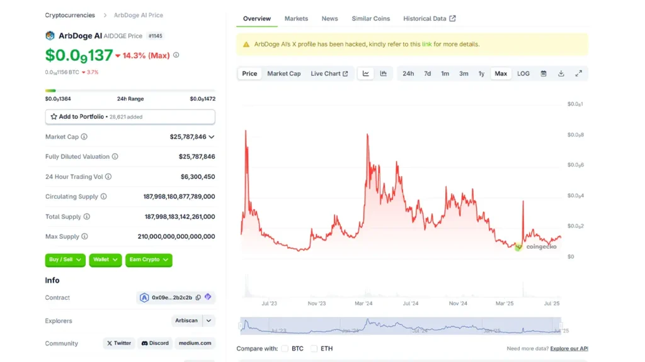Expand Market Cap value chevron

(x=212, y=136)
